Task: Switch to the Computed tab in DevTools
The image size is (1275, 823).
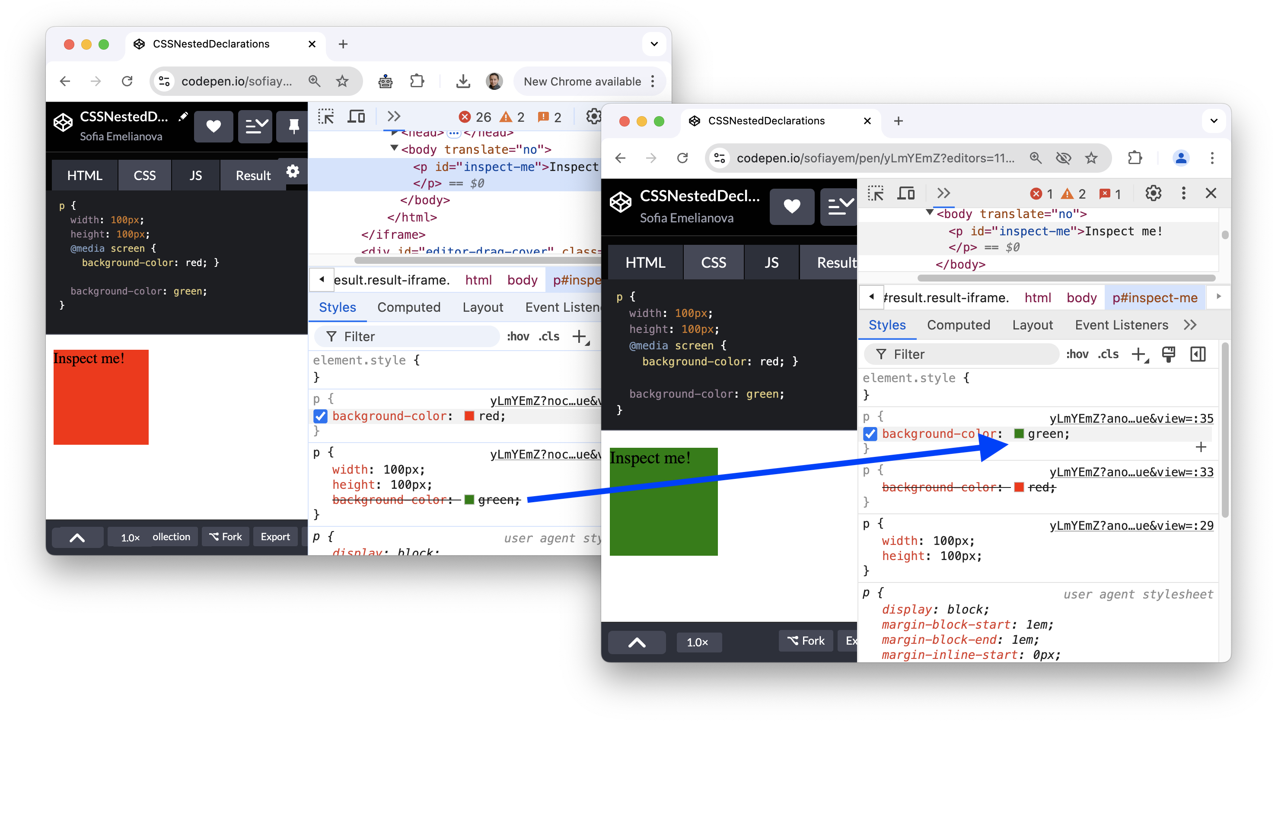Action: [x=959, y=325]
